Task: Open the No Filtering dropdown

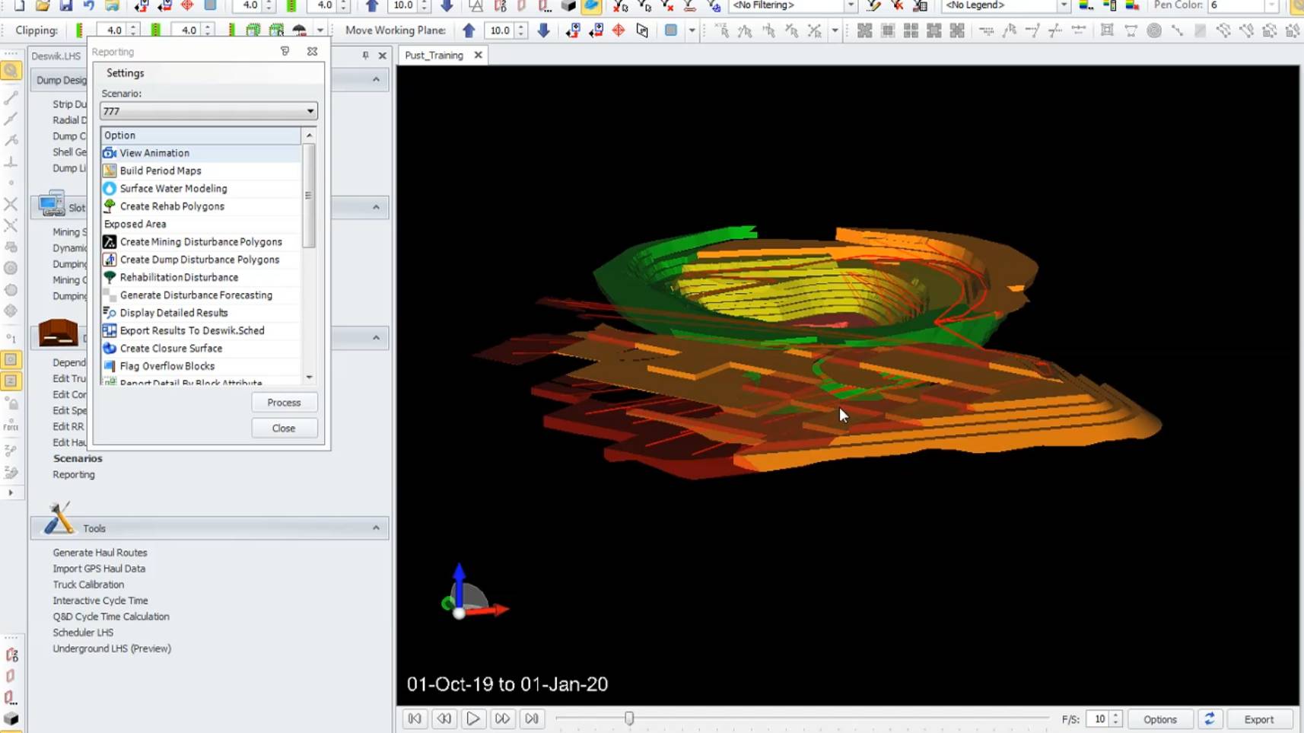Action: (850, 5)
